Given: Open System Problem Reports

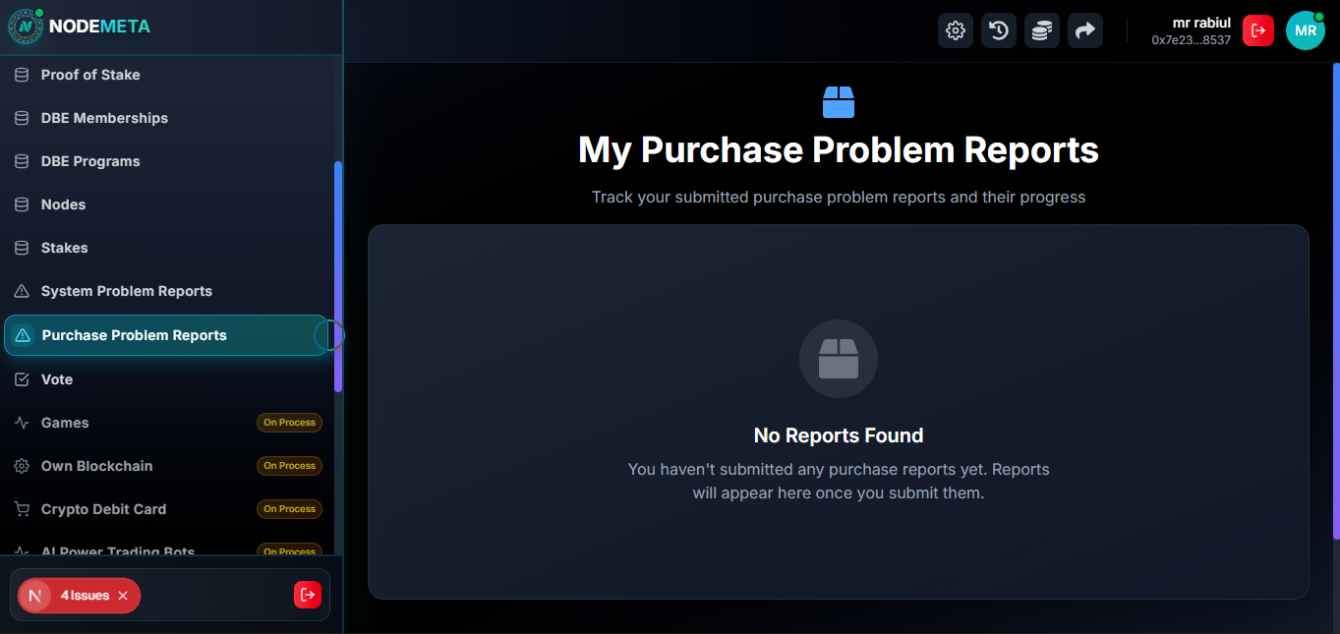Looking at the screenshot, I should [126, 291].
